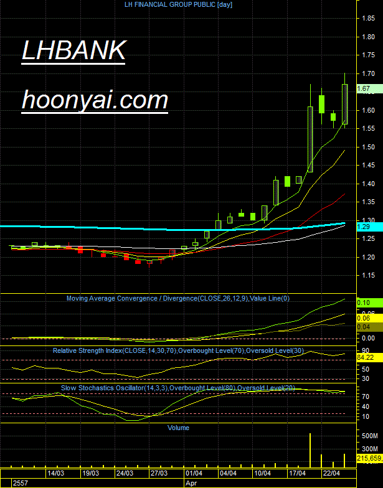Select the highlighted 1.67 last price tag
This screenshot has height=488, width=383.
pos(370,88)
